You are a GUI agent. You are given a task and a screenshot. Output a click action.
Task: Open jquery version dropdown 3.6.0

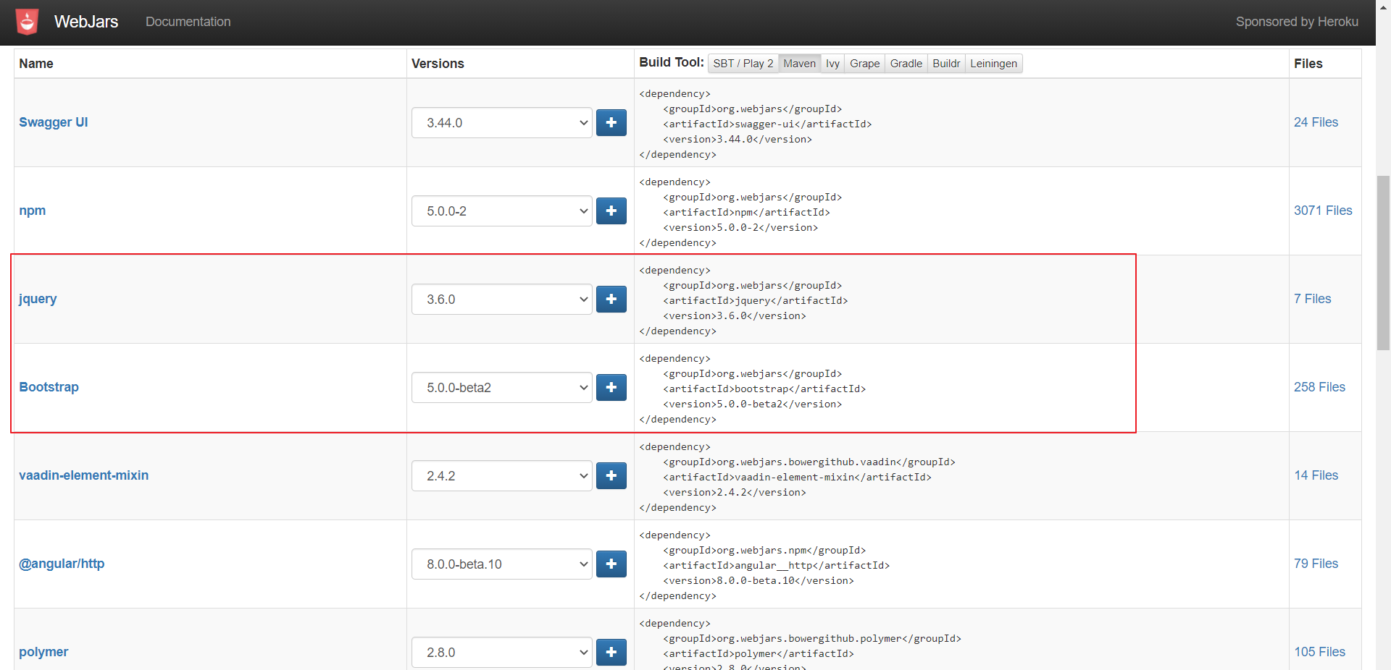coord(502,300)
